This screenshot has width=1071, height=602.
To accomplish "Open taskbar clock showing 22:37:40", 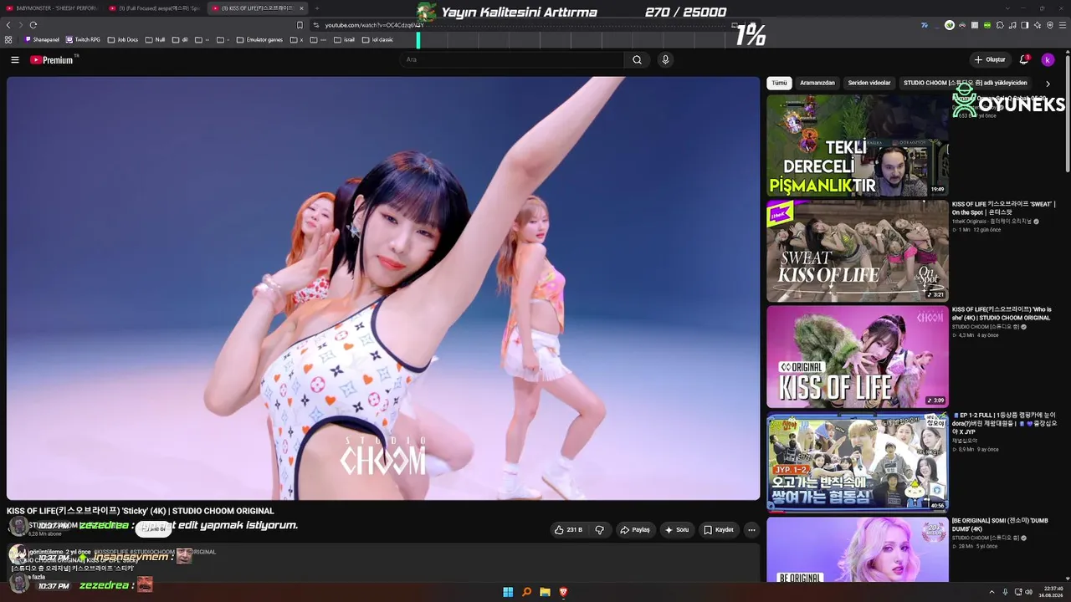I will [1053, 592].
